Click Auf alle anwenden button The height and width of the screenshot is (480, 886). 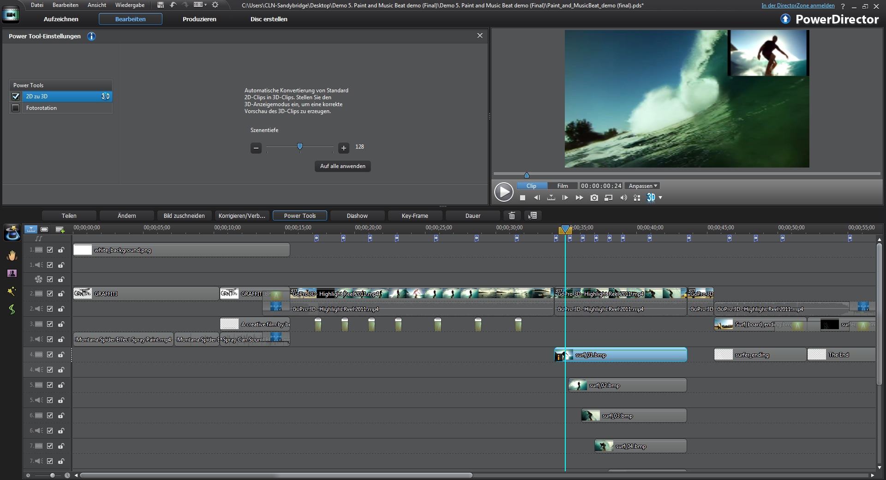[343, 166]
